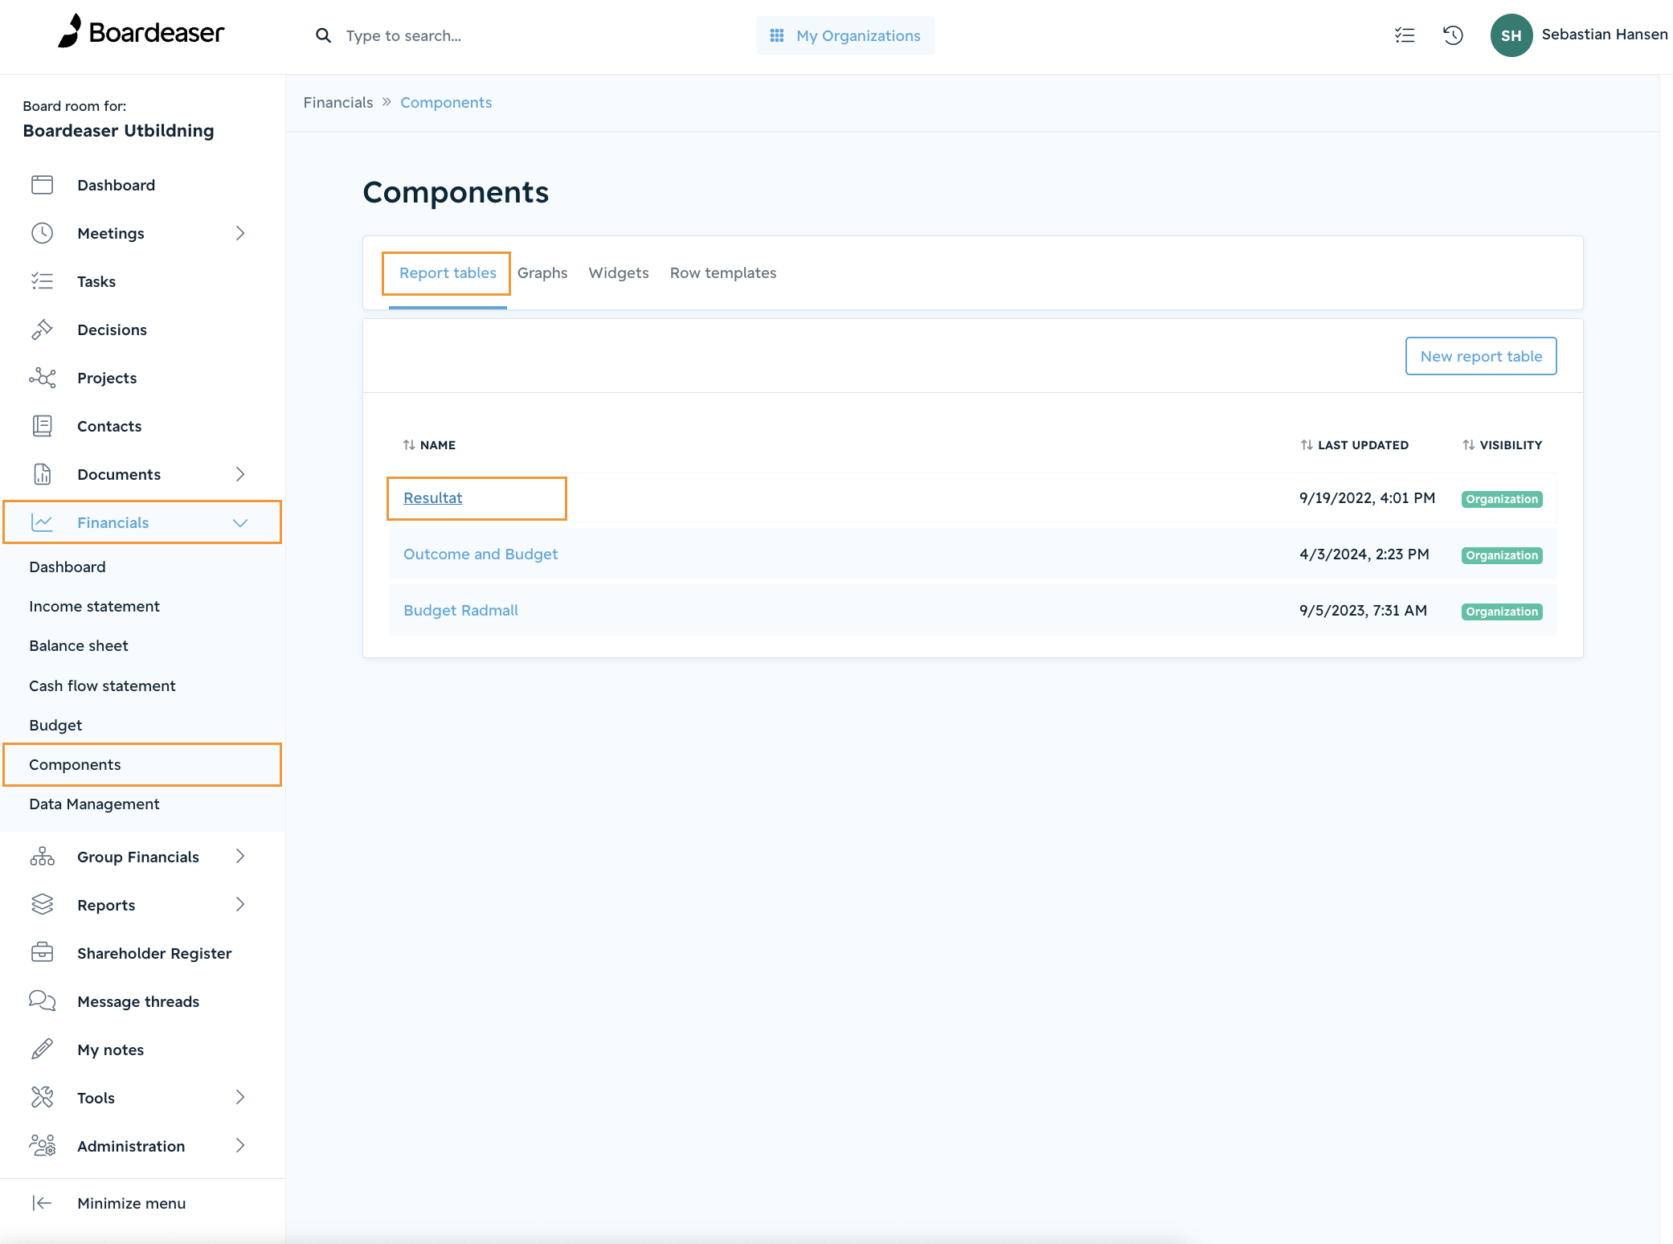Open Cash flow statement menu item
The image size is (1673, 1244).
point(102,686)
